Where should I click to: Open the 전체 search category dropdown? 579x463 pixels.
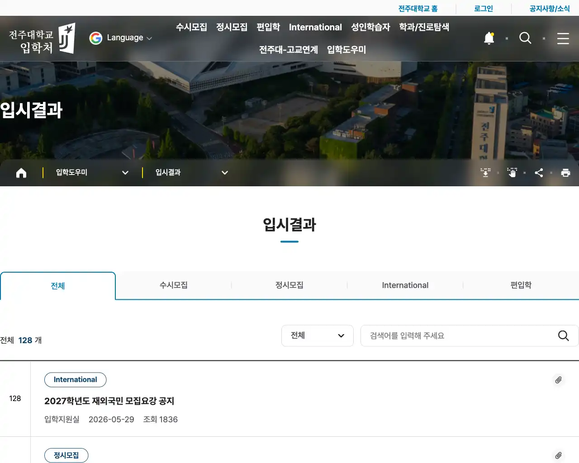click(318, 335)
